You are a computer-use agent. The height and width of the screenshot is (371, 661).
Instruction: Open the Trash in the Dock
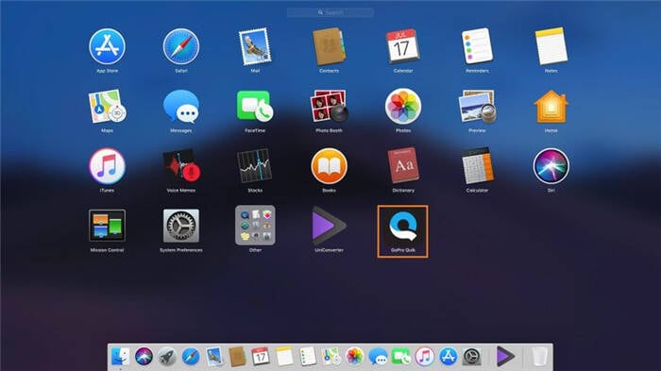pos(539,357)
